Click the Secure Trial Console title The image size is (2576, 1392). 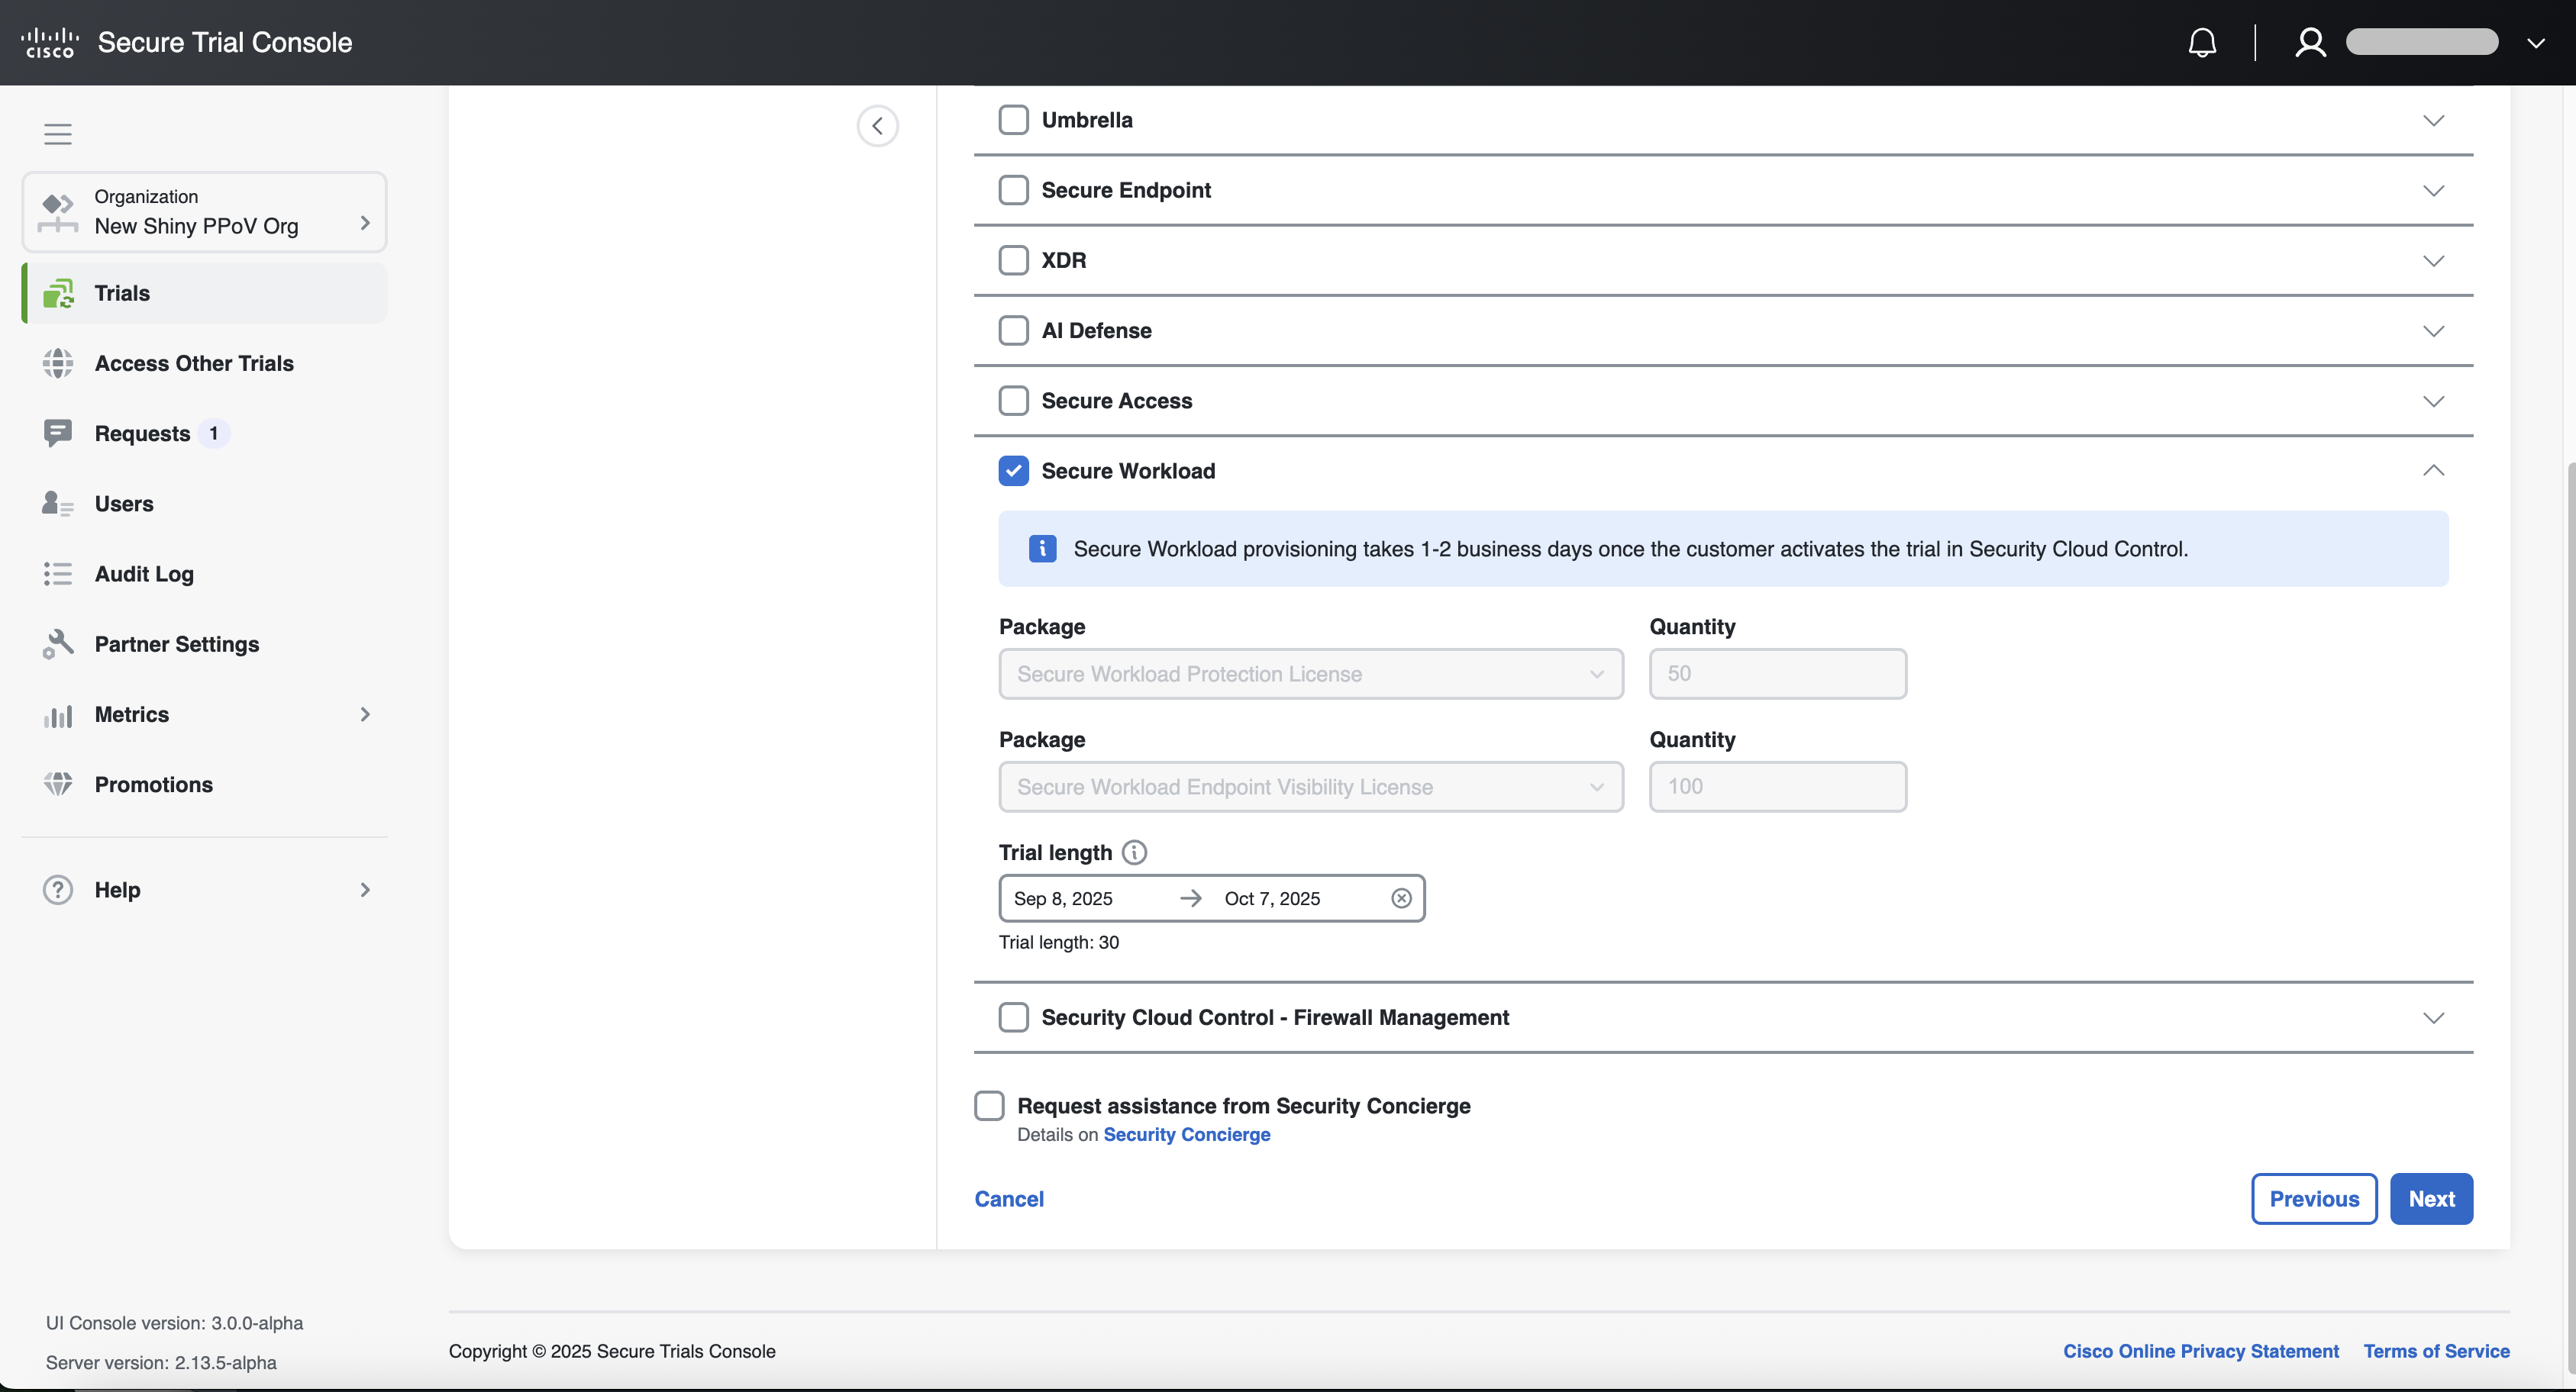[x=225, y=42]
